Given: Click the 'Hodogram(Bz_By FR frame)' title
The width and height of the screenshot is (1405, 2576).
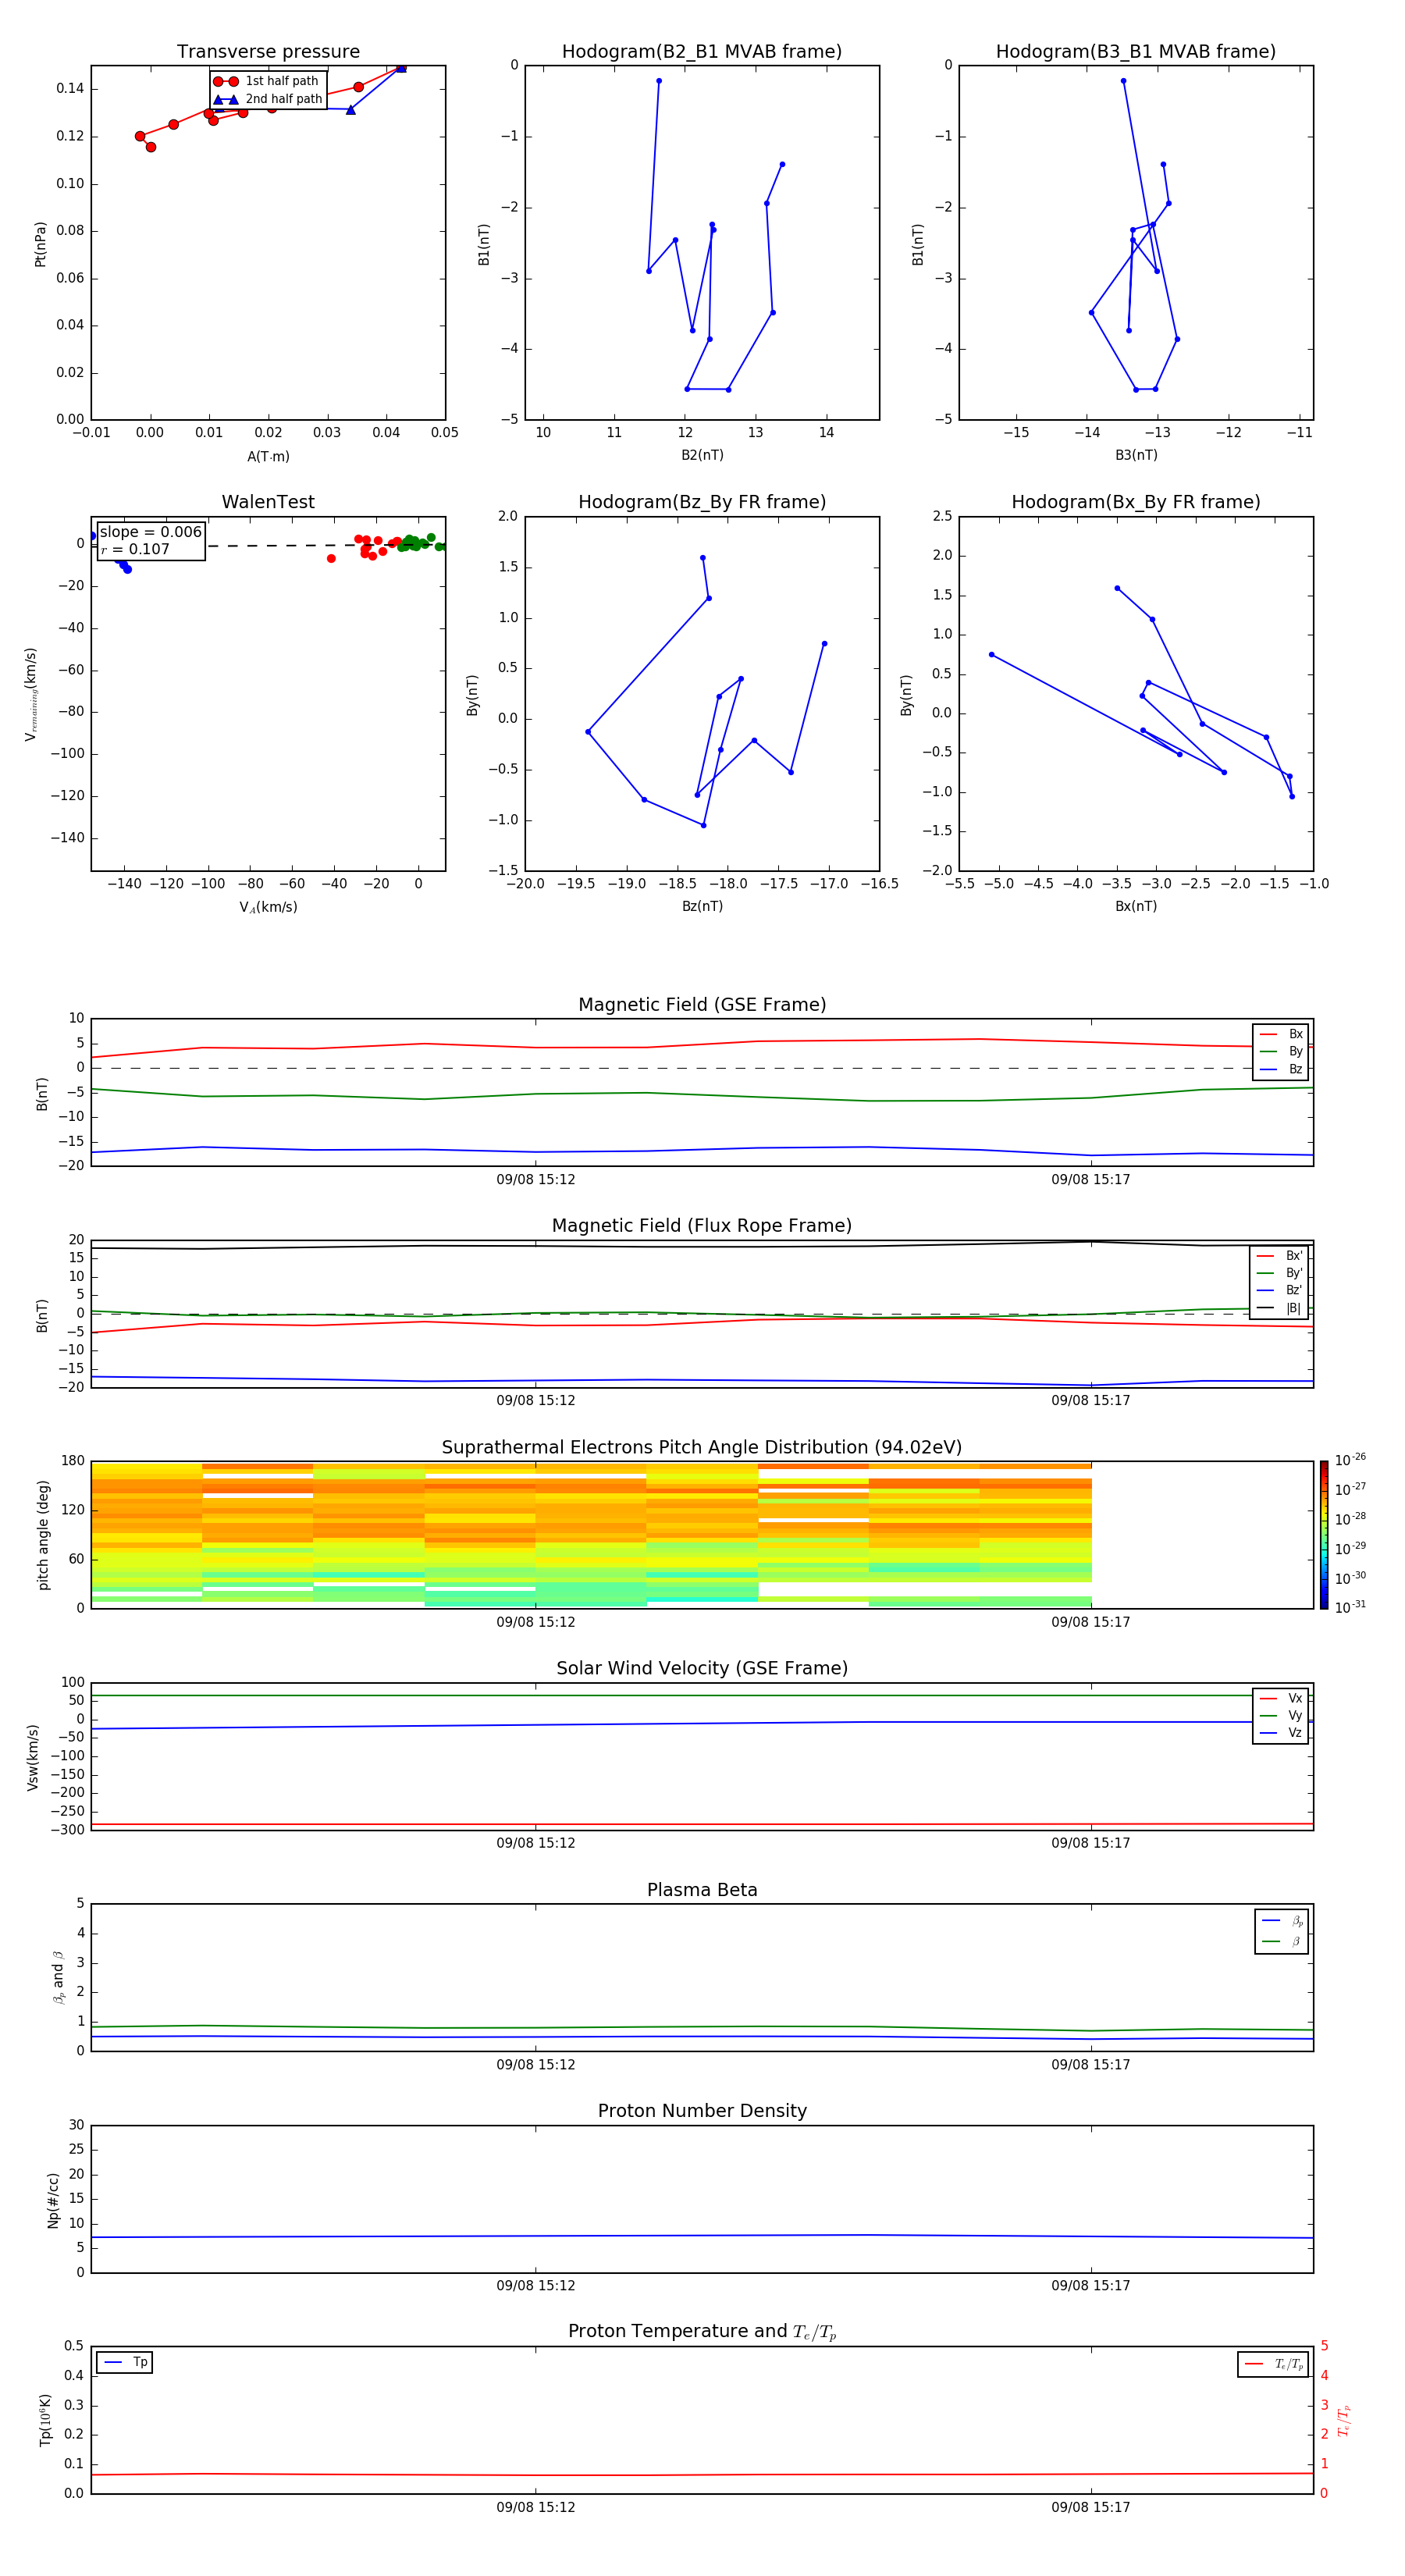Looking at the screenshot, I should (x=702, y=502).
